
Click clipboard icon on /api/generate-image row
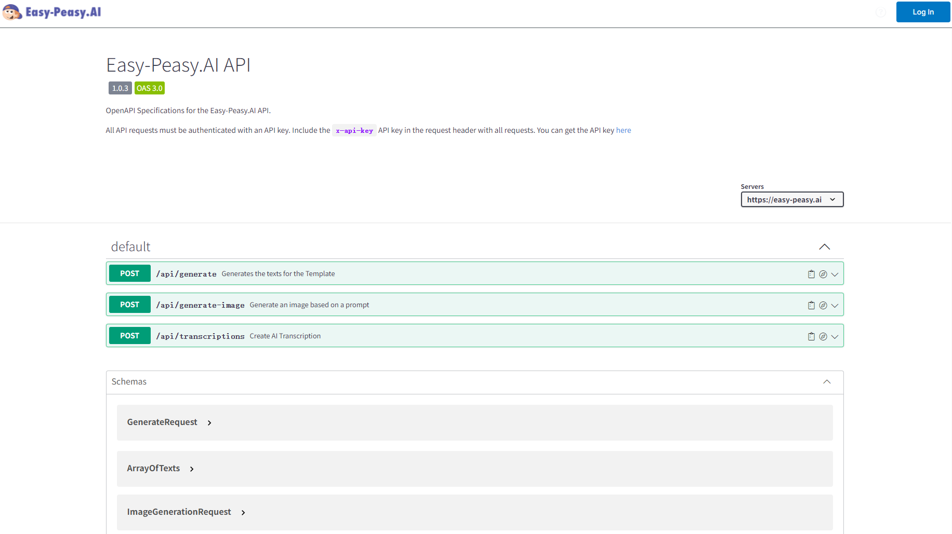coord(811,305)
